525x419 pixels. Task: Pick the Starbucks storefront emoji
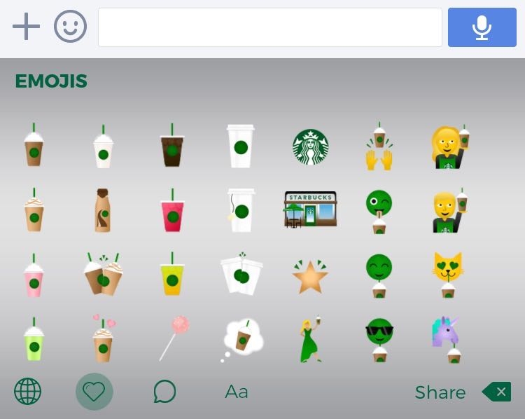coord(310,209)
